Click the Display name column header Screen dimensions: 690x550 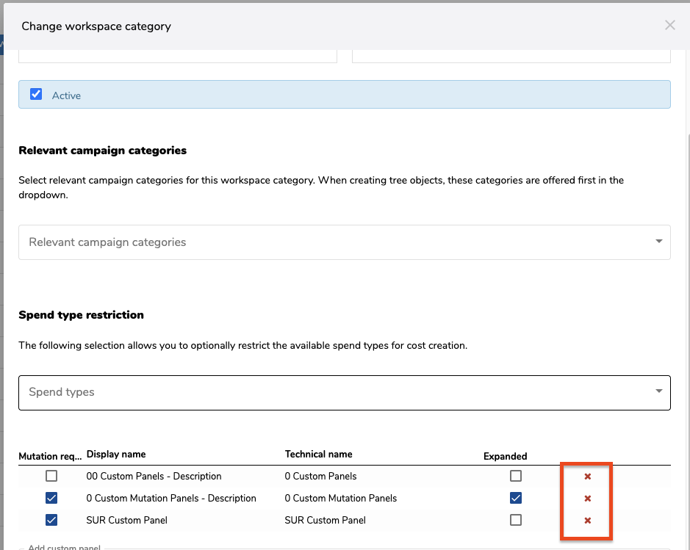116,455
